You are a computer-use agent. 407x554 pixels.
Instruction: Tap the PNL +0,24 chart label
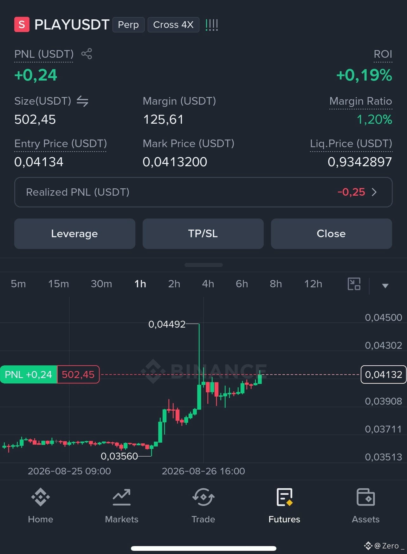click(x=29, y=375)
